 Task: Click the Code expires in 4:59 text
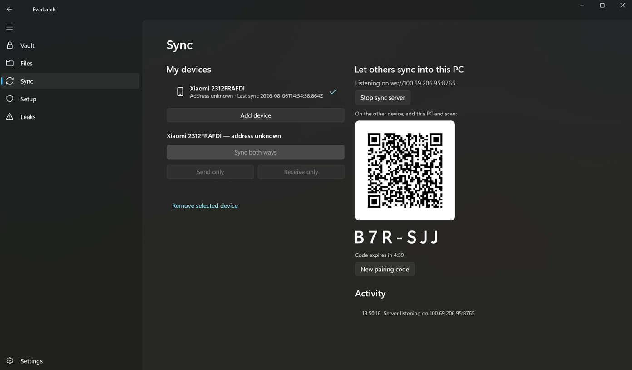pos(379,255)
